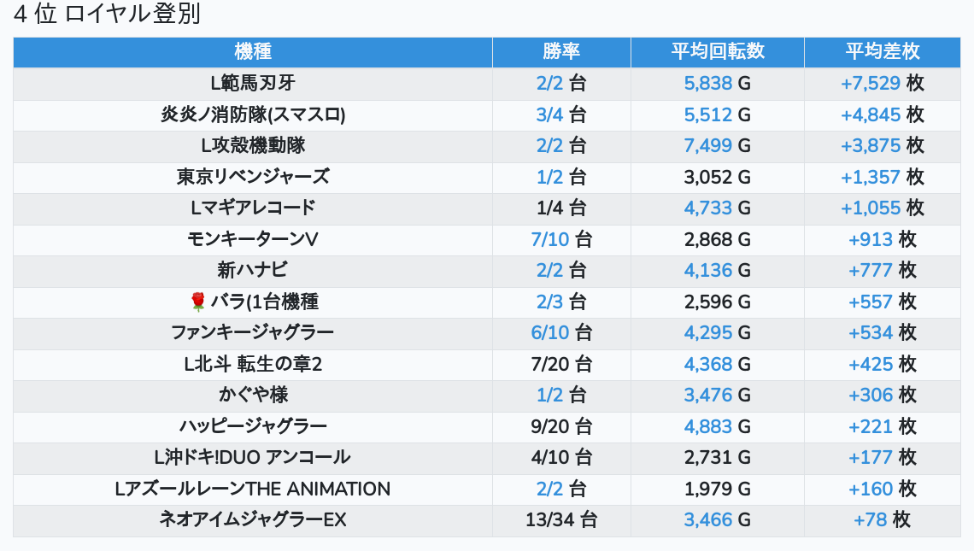Click ネオアイムジャグラーEX machine name
Screen dimensions: 974x551
(253, 519)
